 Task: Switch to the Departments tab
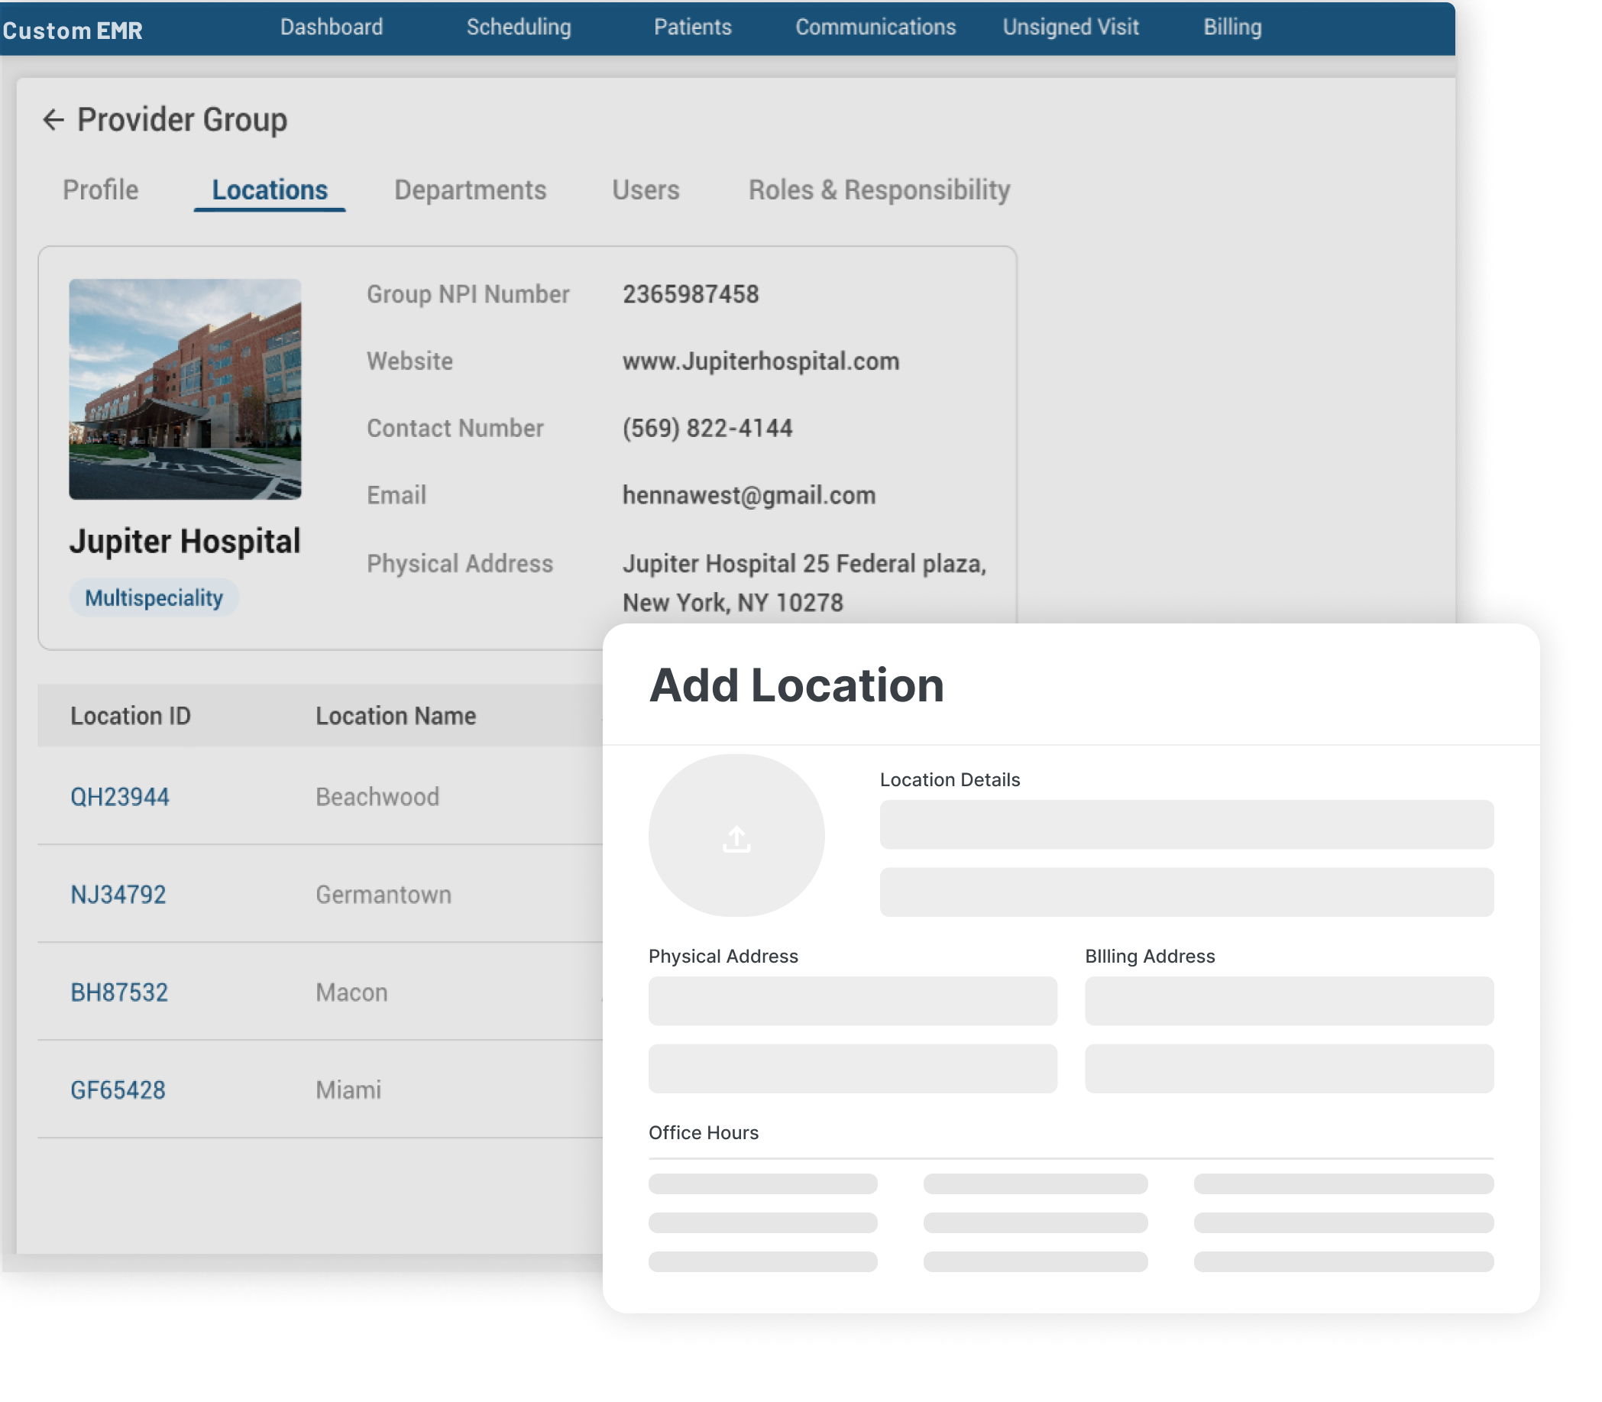(470, 190)
